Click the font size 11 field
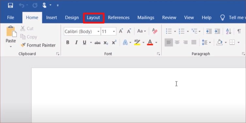246x123 pixels. (x=107, y=32)
